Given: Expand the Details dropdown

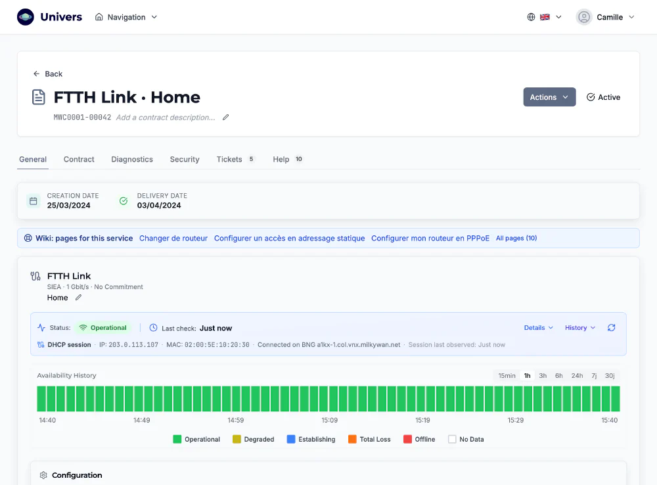Looking at the screenshot, I should pyautogui.click(x=539, y=328).
